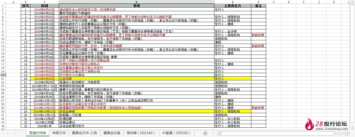
Task: Click the horizontal scrollbar left arrow
Action: (219, 133)
